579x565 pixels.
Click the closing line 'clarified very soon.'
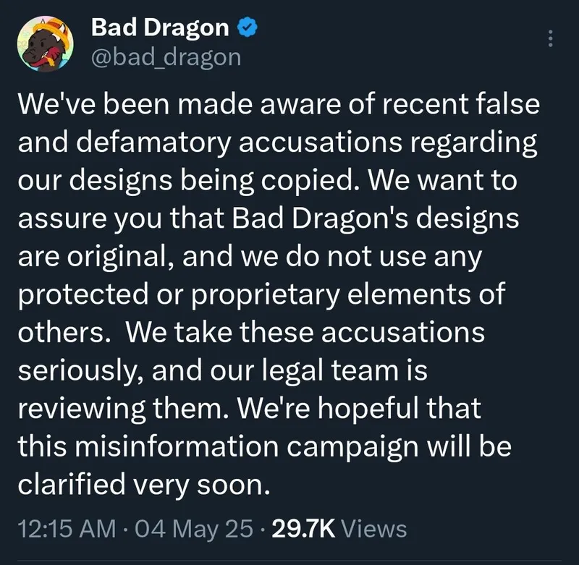click(x=144, y=485)
